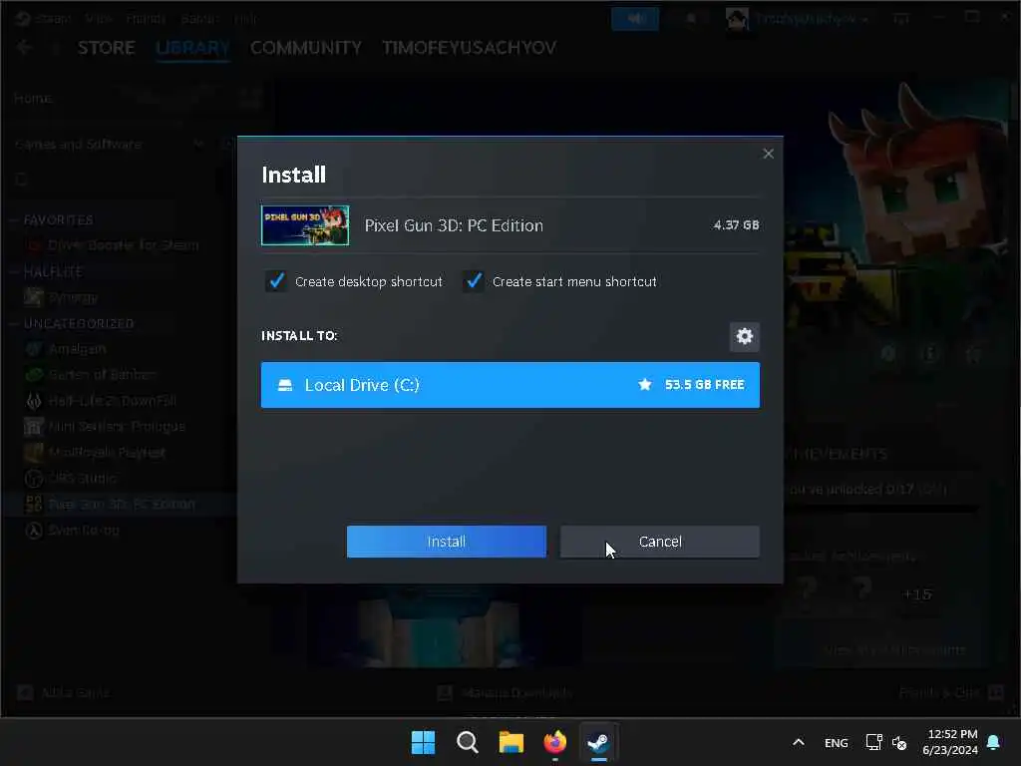Open Friends & Chat at bottom right
Screen dimensions: 1021x766
click(950, 692)
